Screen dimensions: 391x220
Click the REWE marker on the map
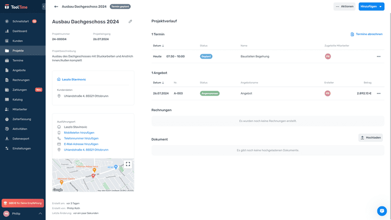pos(116,167)
